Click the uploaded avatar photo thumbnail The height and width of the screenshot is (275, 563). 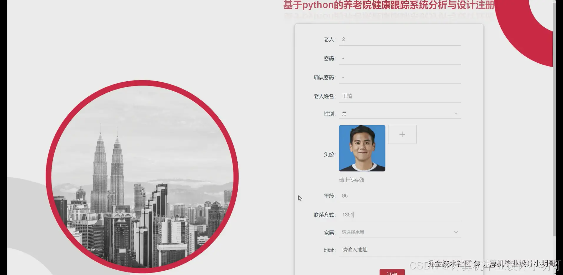(362, 148)
